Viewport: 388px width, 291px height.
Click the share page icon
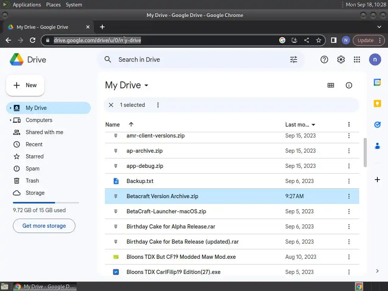[x=306, y=40]
